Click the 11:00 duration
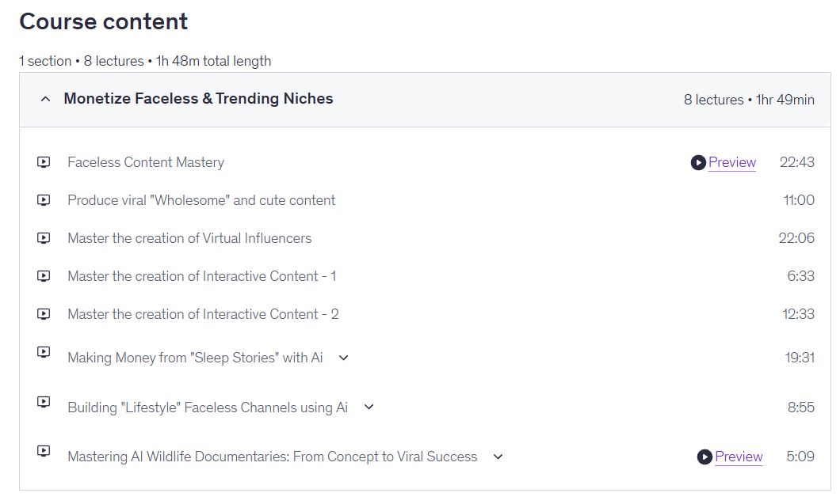 coord(799,200)
